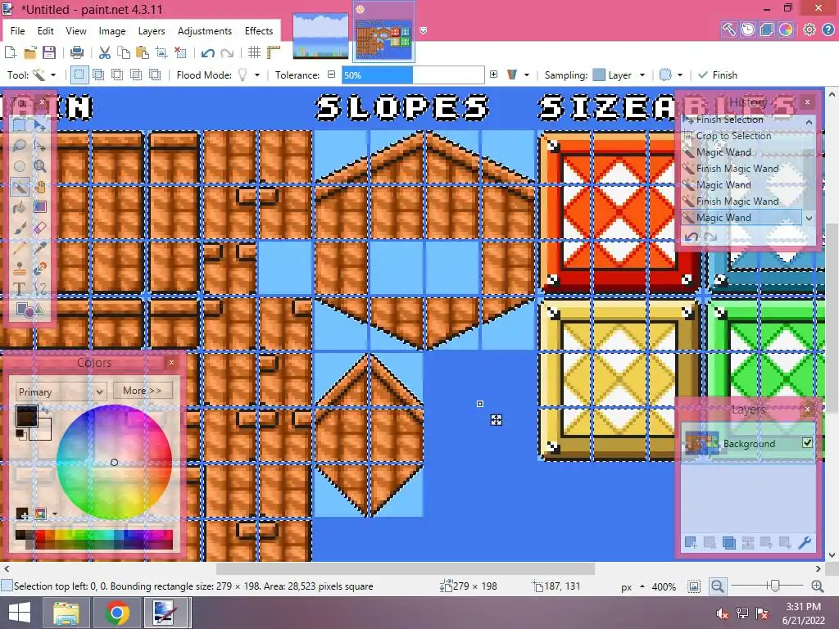Select the Ellipse Select tool
Viewport: 839px width, 629px height.
click(20, 166)
